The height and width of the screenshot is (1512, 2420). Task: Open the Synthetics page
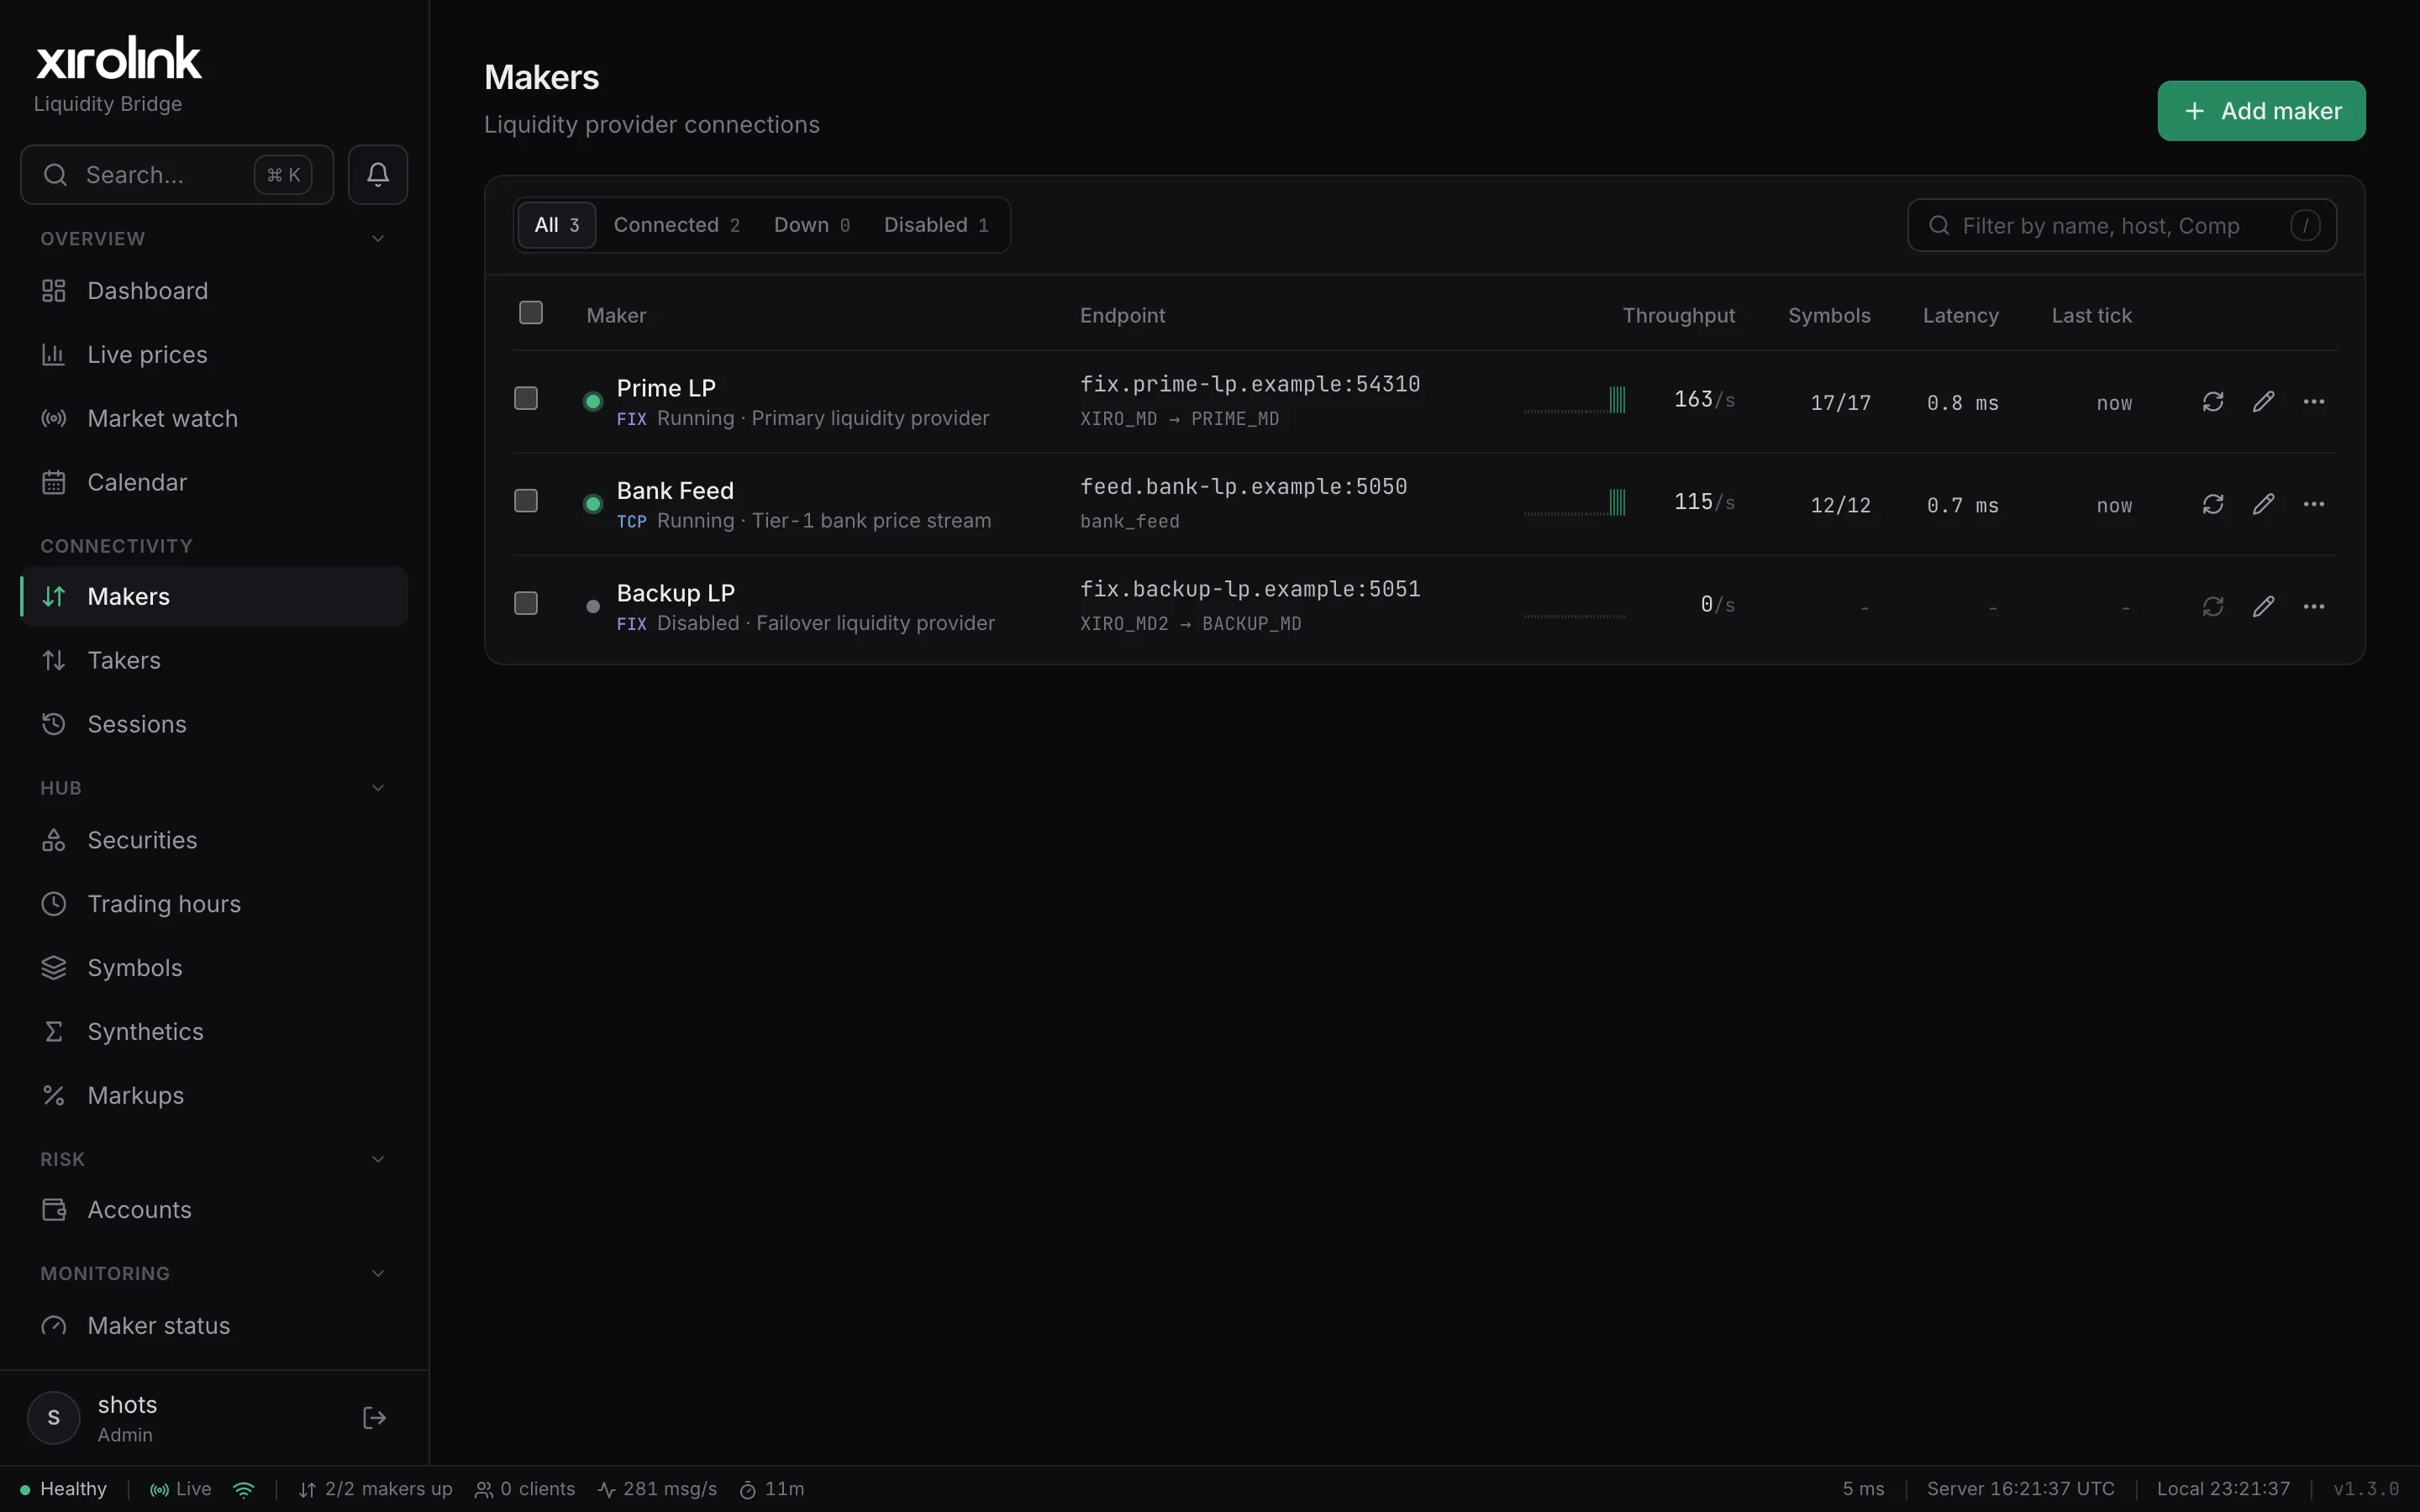coord(214,1032)
